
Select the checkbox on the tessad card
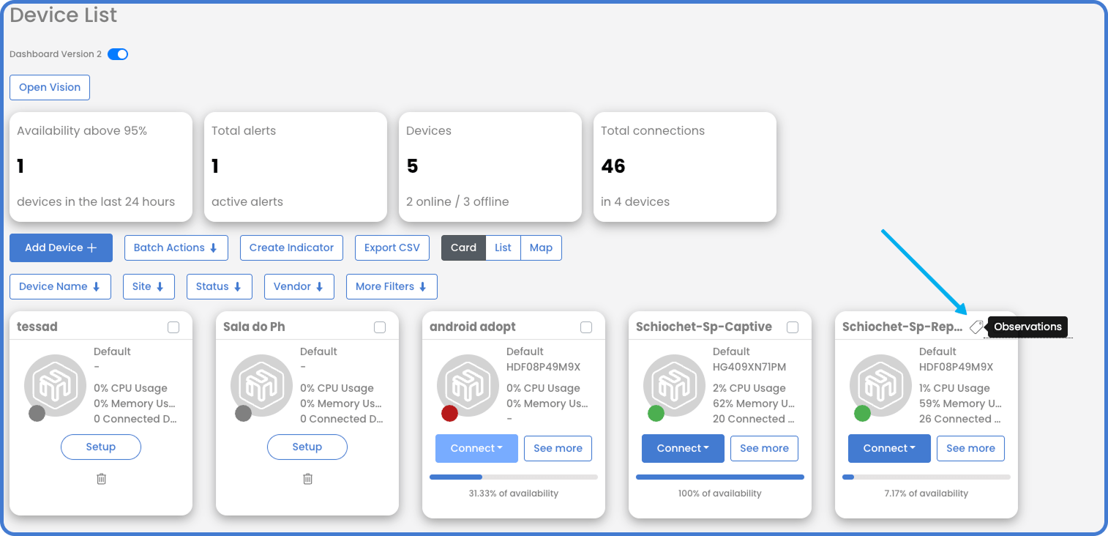click(173, 327)
